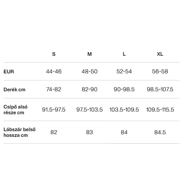Click the 98.5-107.5 waist value
The width and height of the screenshot is (188, 188).
click(x=160, y=89)
